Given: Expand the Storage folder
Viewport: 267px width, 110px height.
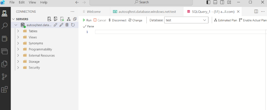Looking at the screenshot, I should pyautogui.click(x=18, y=62).
